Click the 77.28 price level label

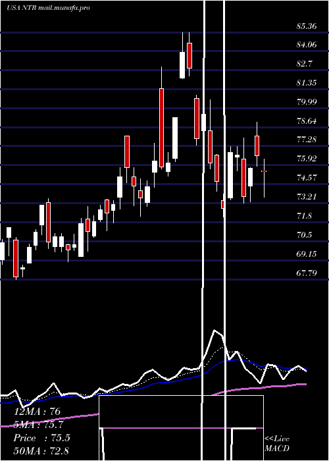pos(307,140)
